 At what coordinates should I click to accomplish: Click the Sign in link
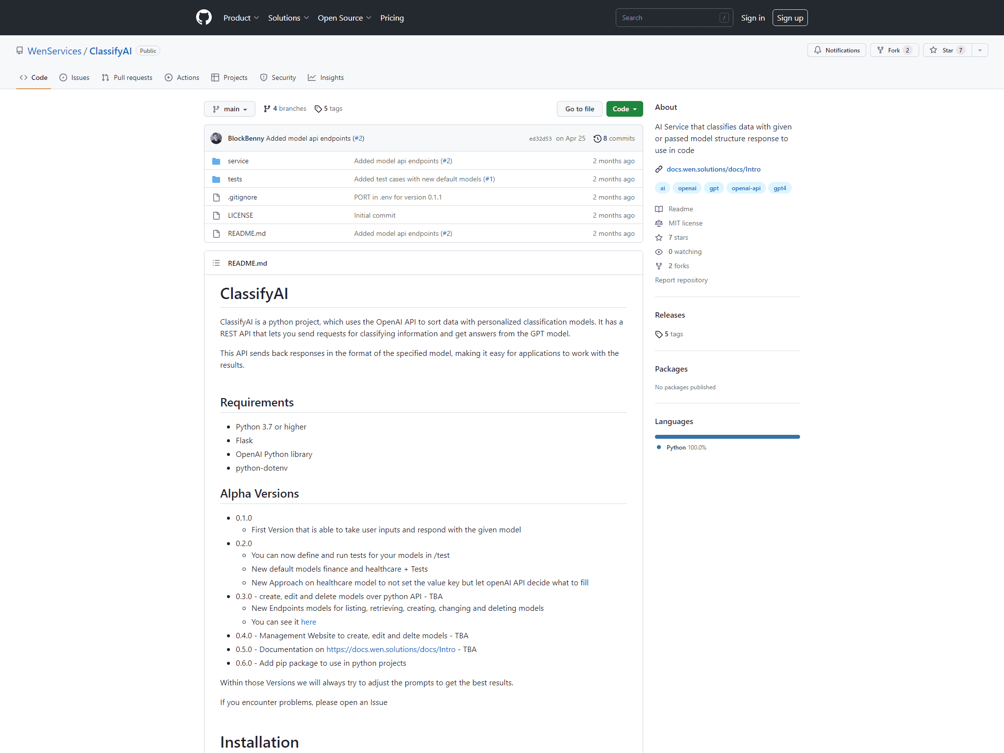[753, 18]
